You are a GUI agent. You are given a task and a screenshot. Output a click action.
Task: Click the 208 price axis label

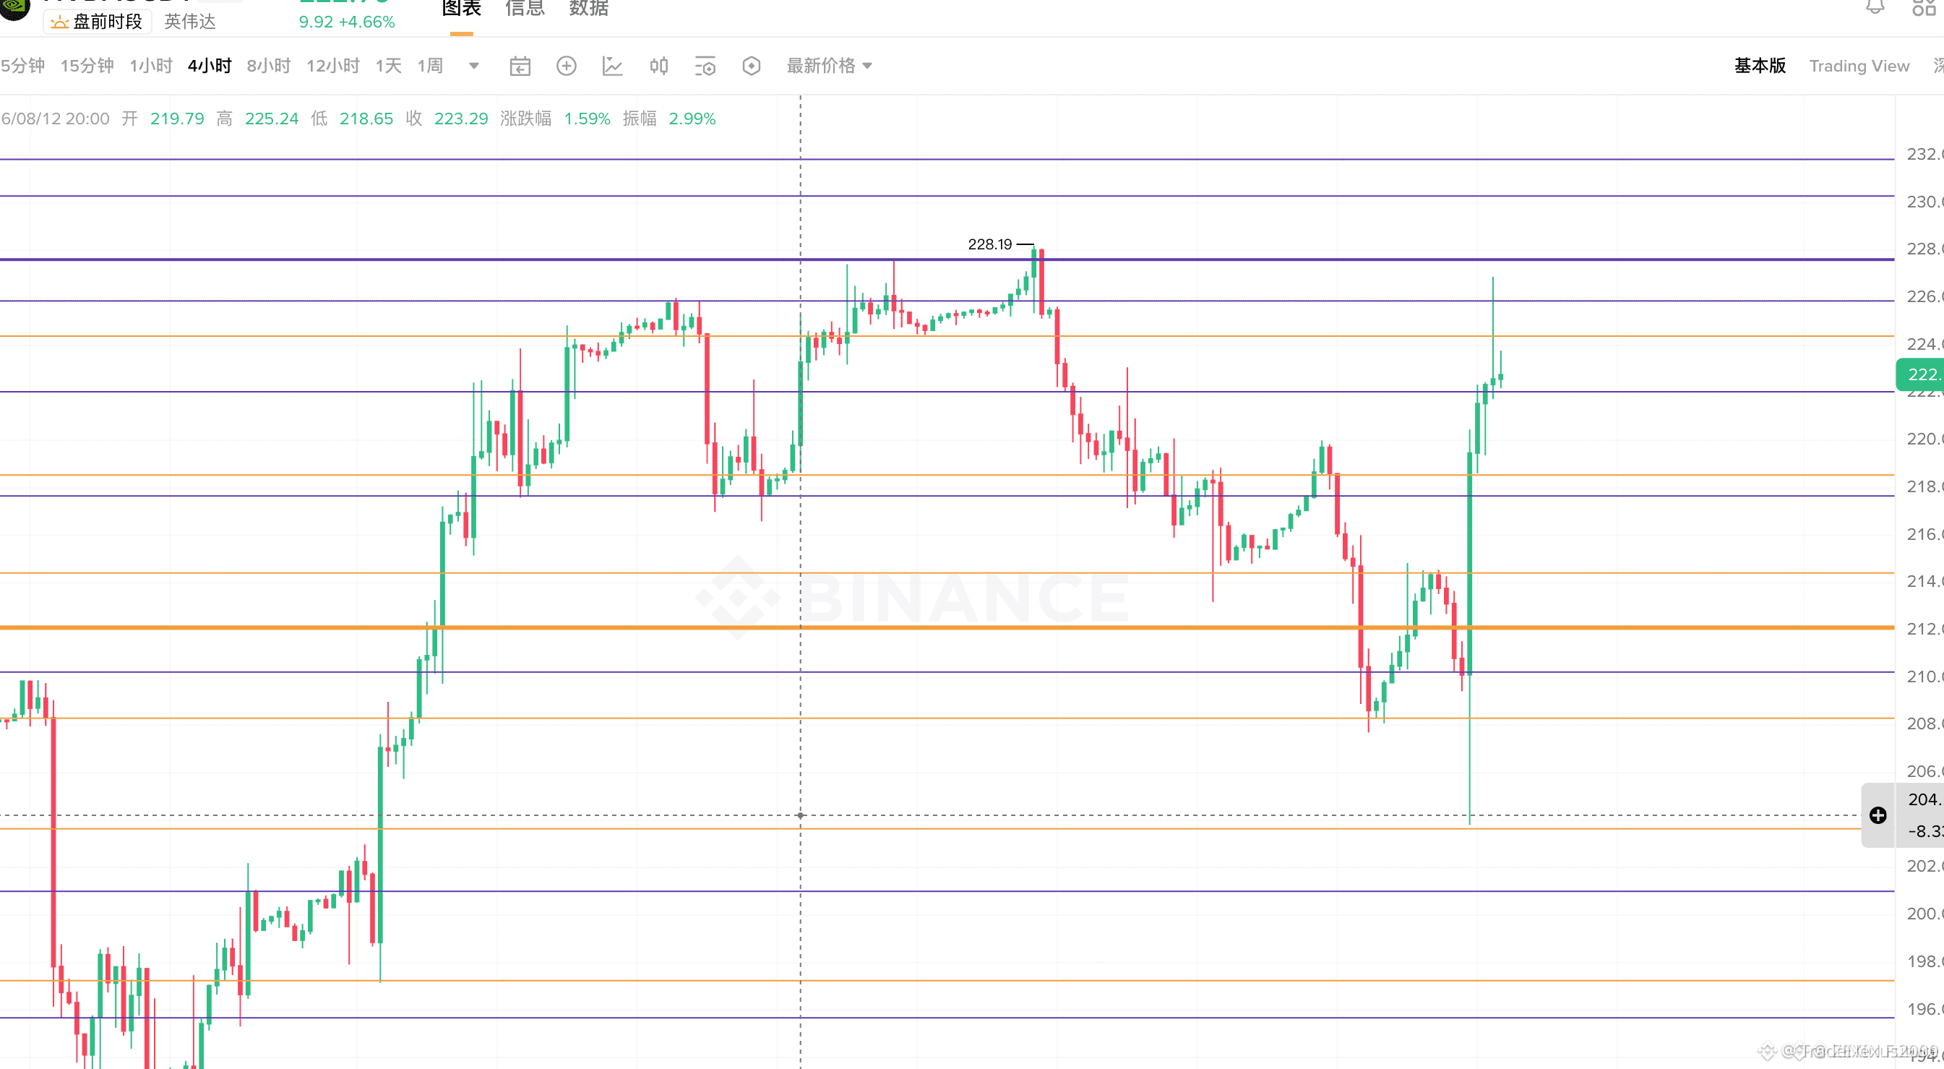tap(1925, 724)
